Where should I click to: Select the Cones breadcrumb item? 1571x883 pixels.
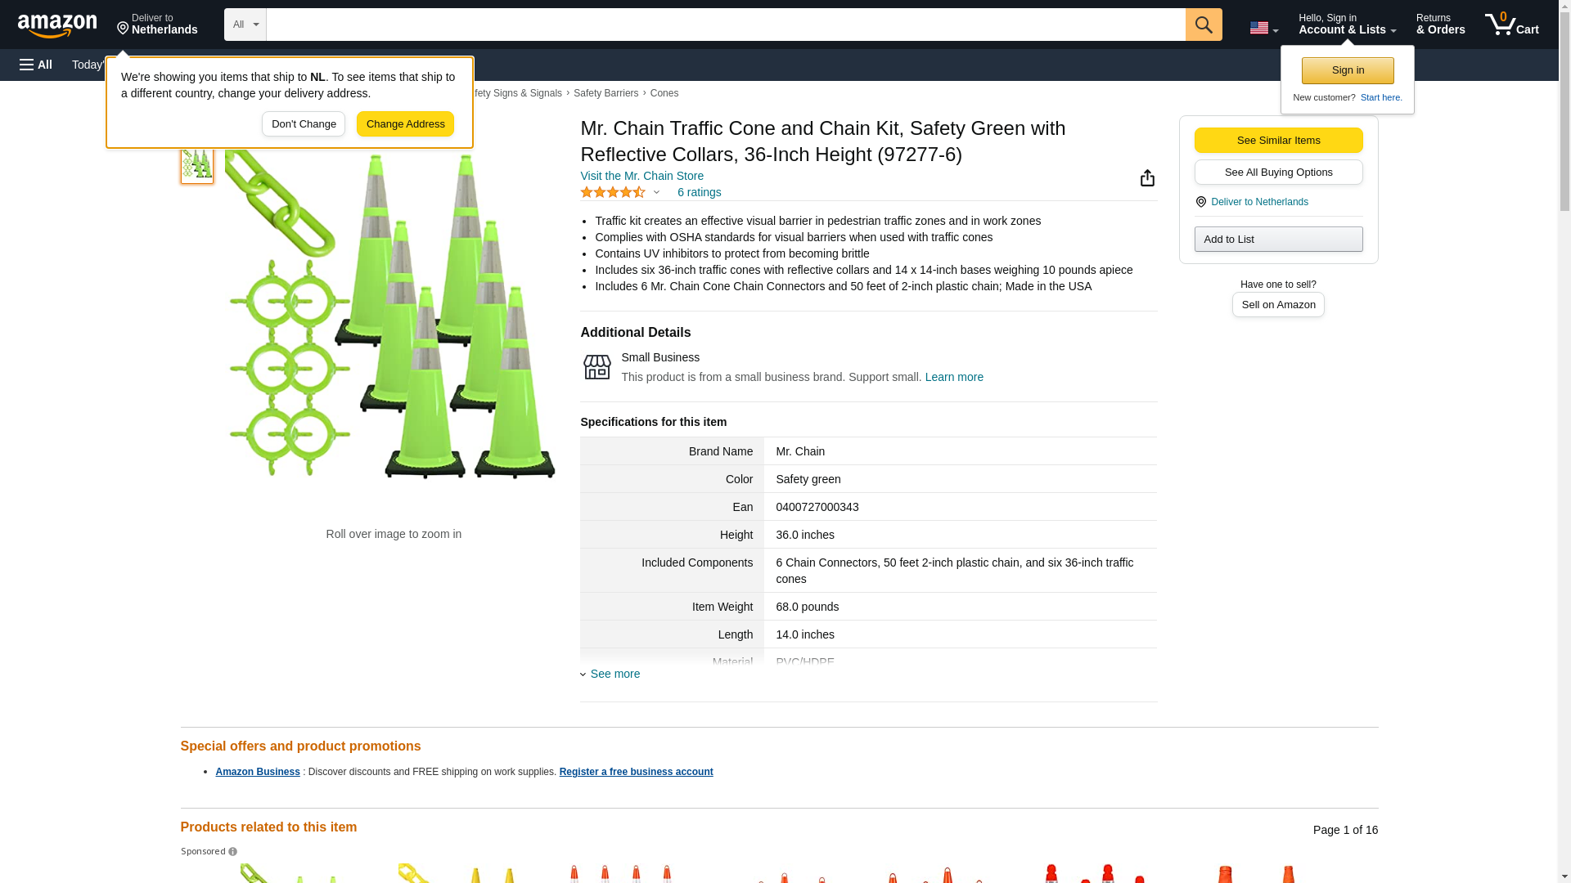[x=664, y=93]
